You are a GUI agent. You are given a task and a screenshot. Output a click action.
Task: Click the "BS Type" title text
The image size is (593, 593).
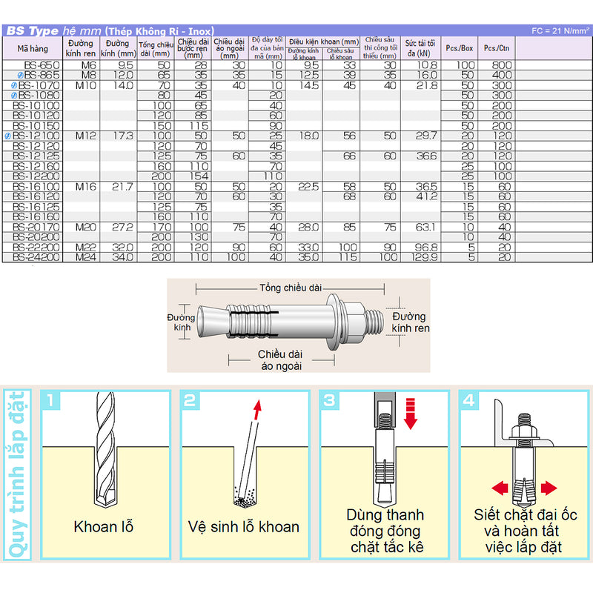[31, 30]
